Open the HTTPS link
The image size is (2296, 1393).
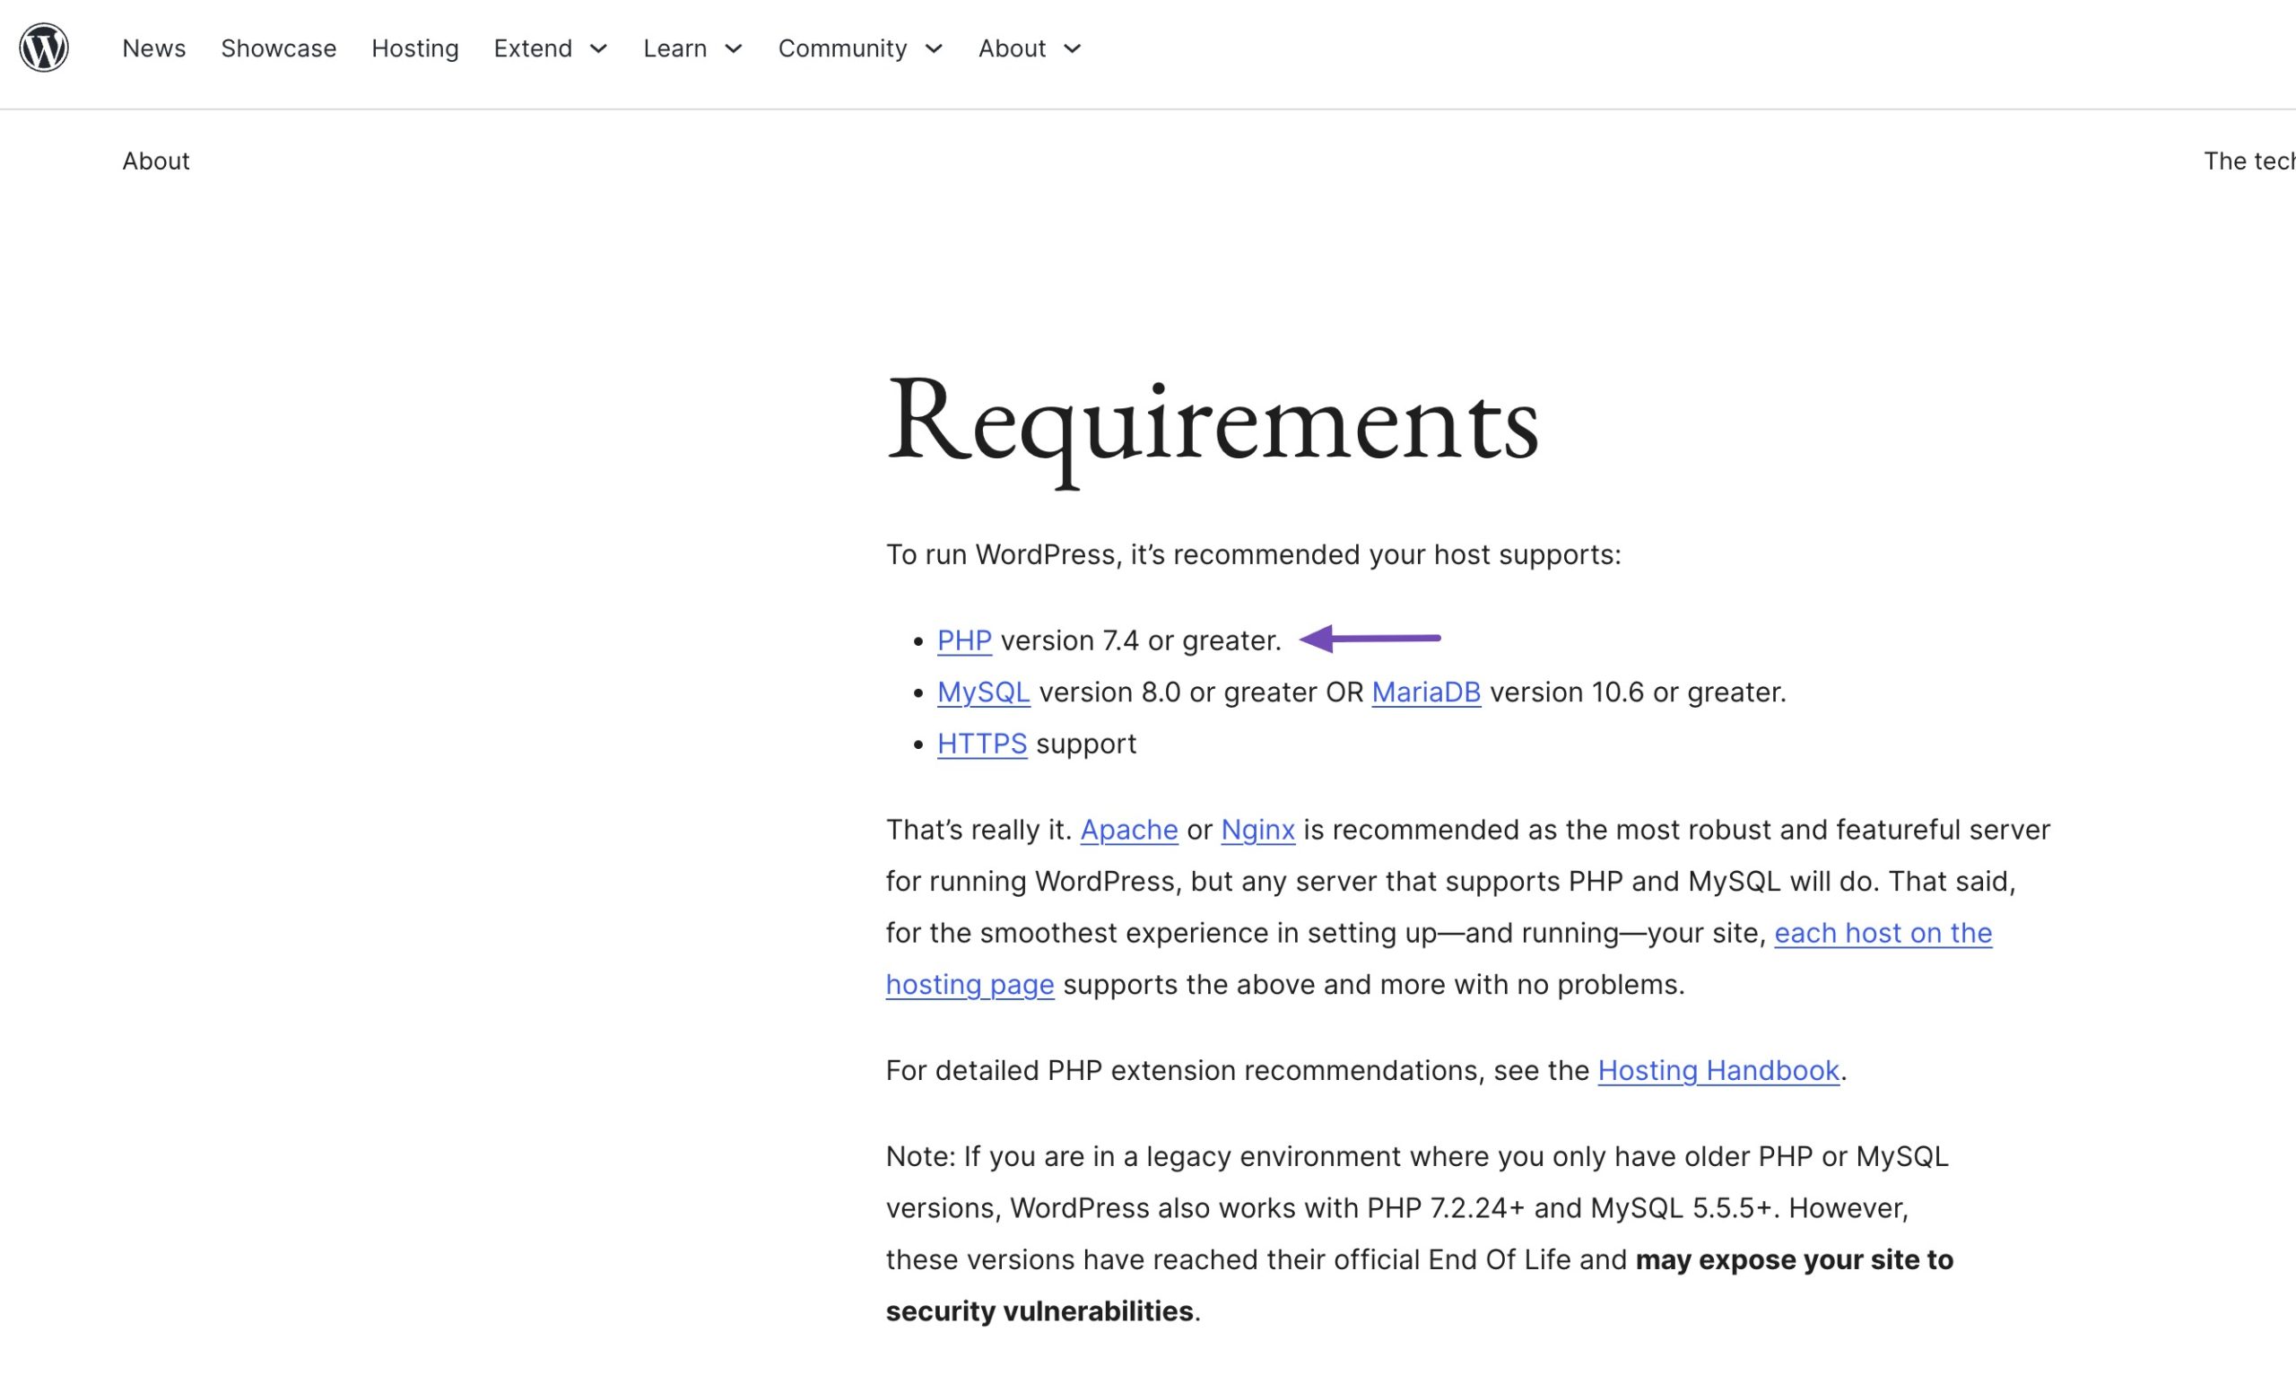(x=981, y=744)
